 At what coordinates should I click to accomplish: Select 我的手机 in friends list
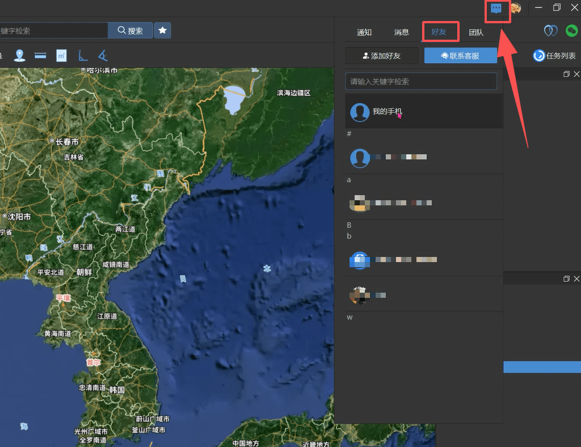coord(424,112)
